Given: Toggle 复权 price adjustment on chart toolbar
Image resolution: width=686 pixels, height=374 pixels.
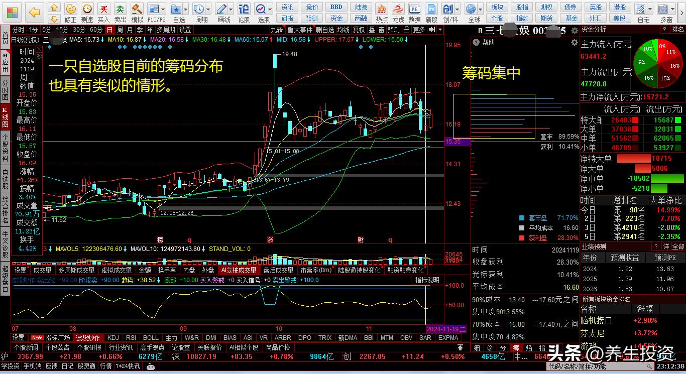Looking at the screenshot, I should point(359,30).
